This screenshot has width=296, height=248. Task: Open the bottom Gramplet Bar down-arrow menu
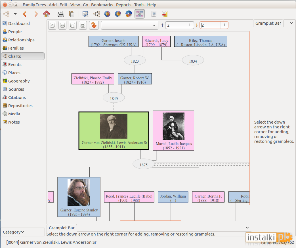(x=247, y=228)
